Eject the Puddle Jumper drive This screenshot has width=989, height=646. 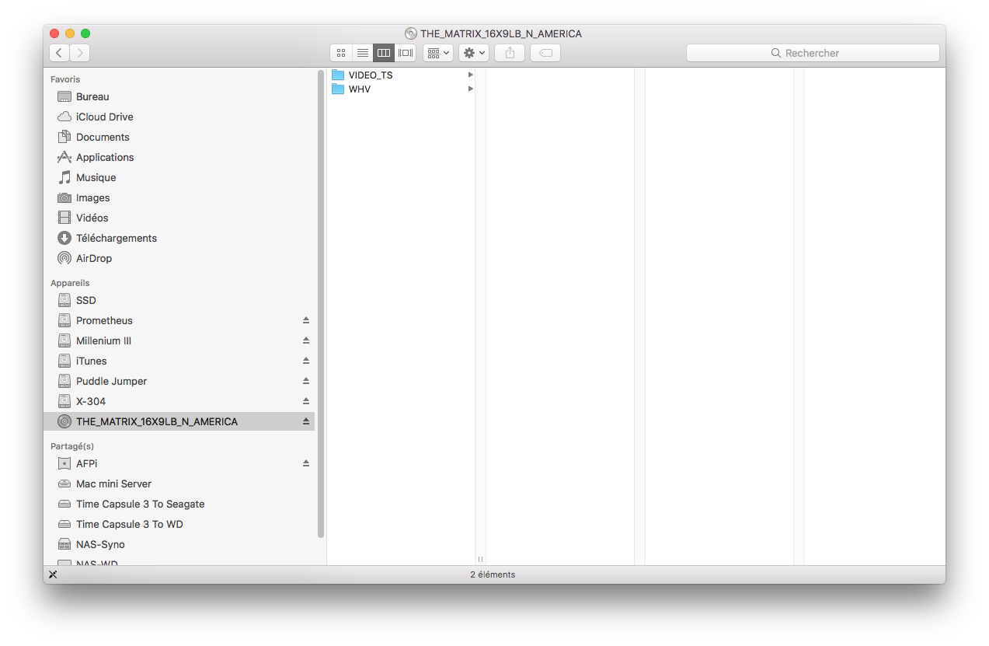click(306, 381)
